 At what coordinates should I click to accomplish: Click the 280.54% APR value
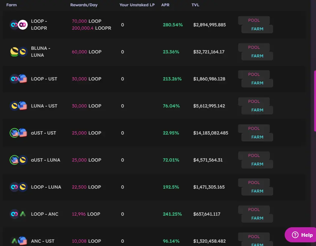(173, 25)
